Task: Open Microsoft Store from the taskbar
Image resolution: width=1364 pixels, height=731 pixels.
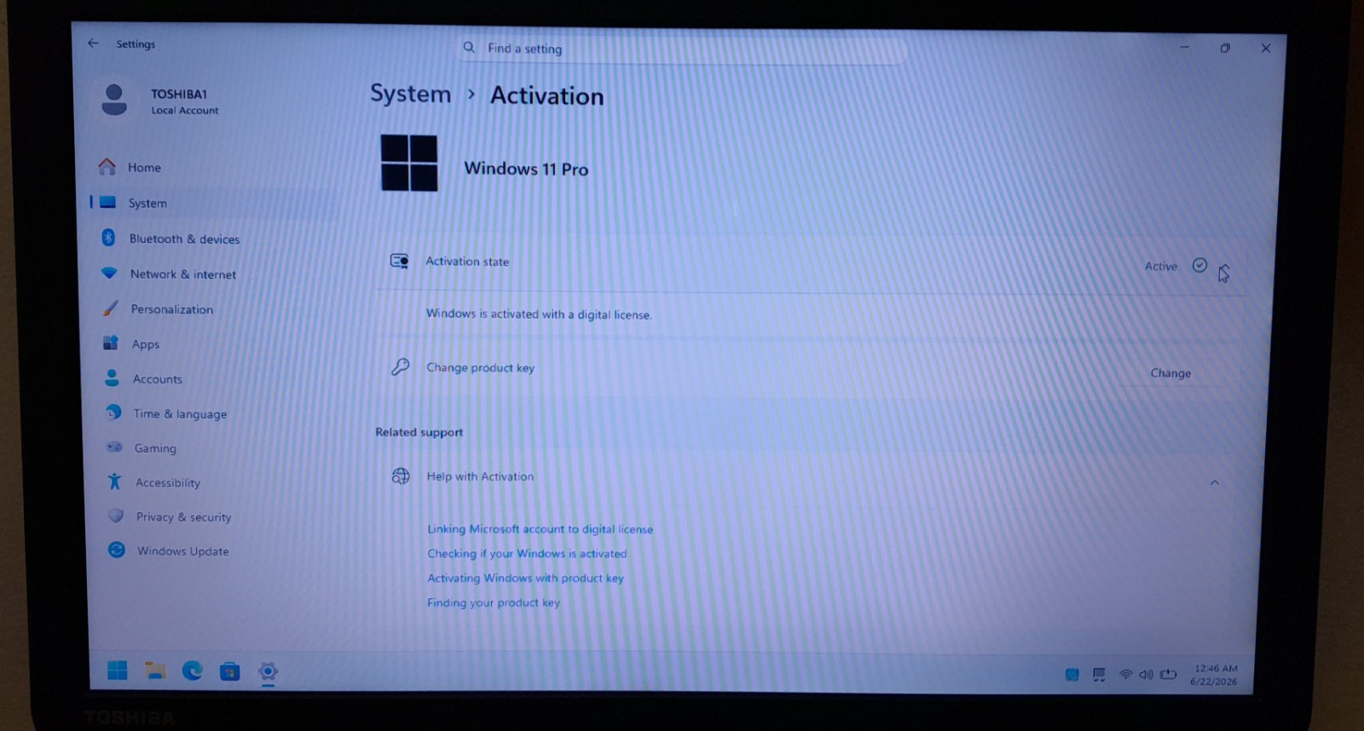Action: [230, 671]
